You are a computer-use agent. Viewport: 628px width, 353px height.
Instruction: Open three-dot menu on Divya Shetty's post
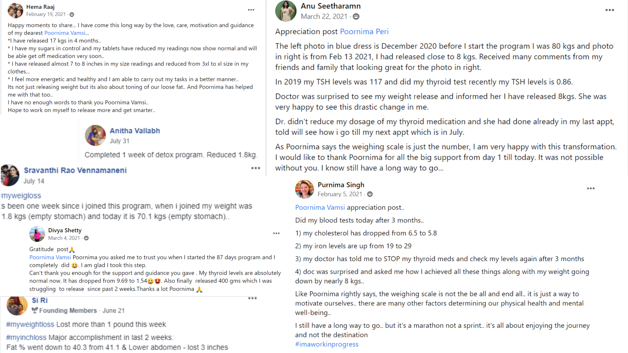(276, 233)
